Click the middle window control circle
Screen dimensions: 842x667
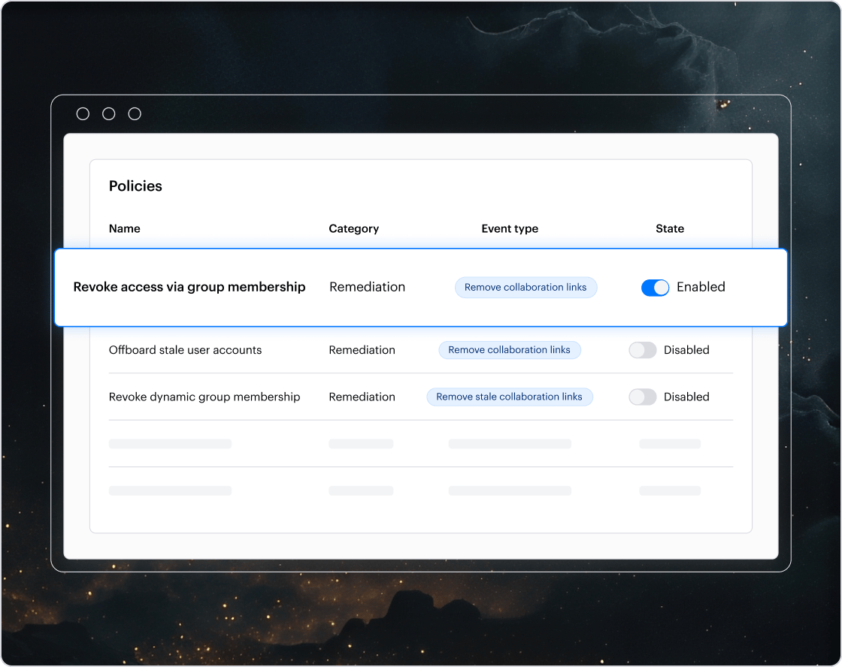109,113
